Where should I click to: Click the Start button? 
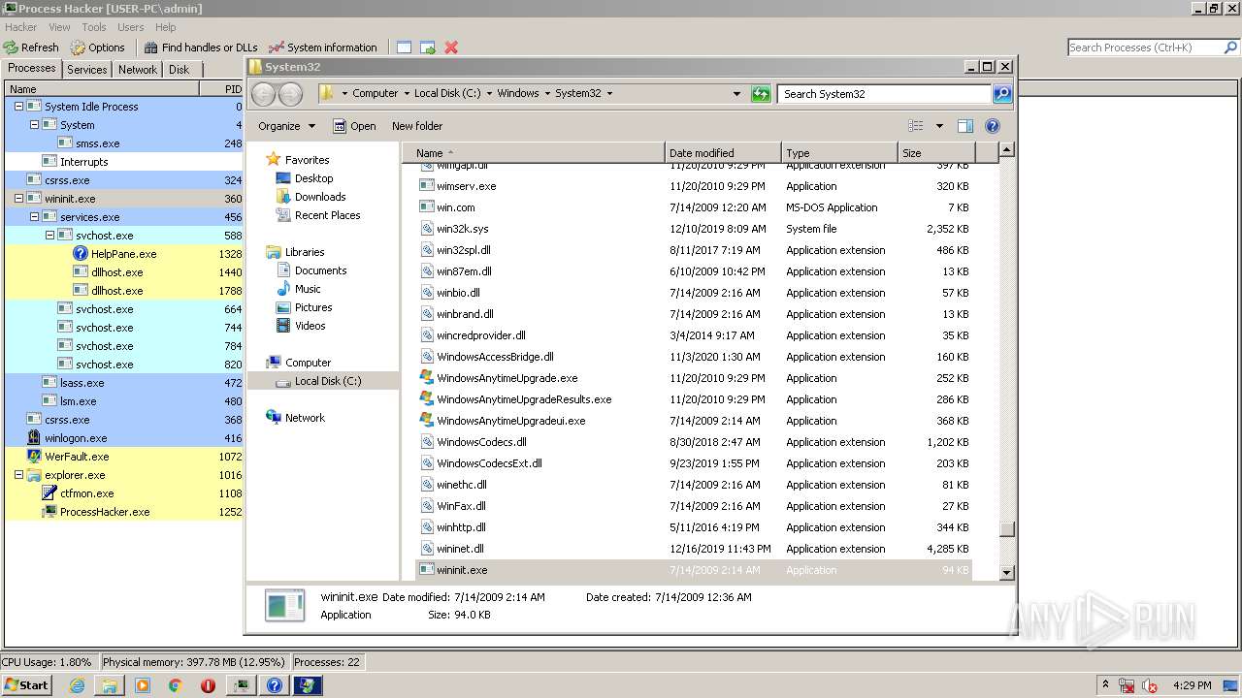[26, 684]
